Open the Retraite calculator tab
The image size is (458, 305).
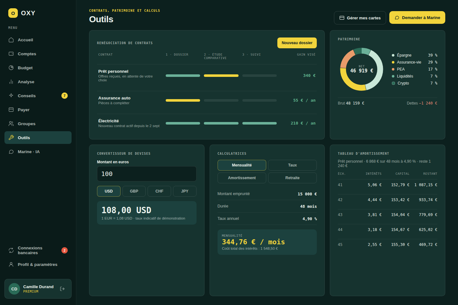(x=292, y=178)
